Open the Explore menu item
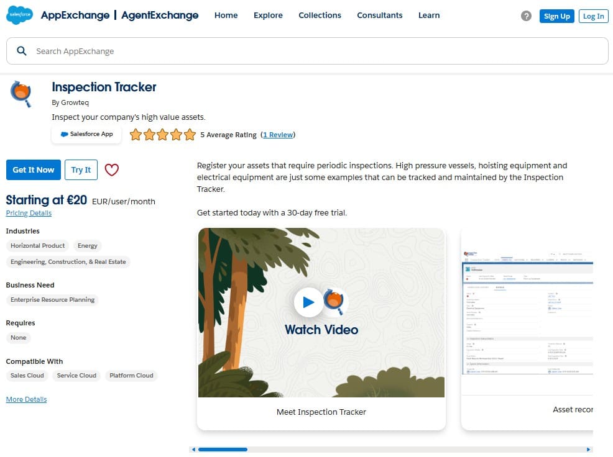The height and width of the screenshot is (457, 613). coord(268,16)
